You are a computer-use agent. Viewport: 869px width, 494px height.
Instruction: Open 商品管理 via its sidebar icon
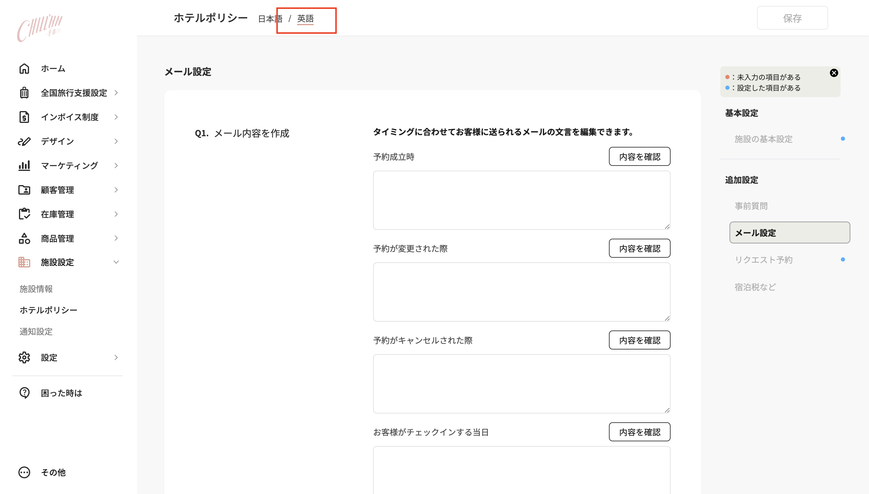pos(24,238)
